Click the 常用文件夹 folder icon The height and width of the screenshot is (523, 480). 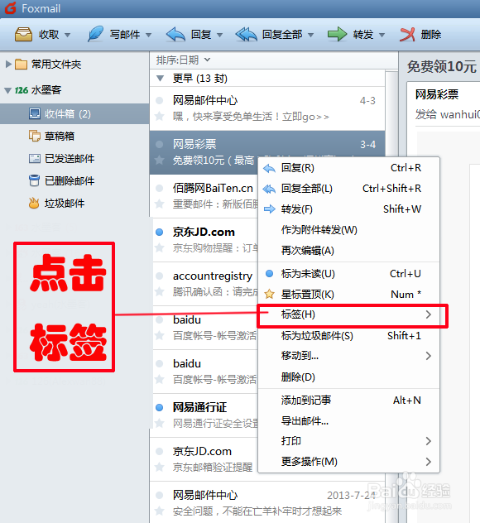(21, 64)
